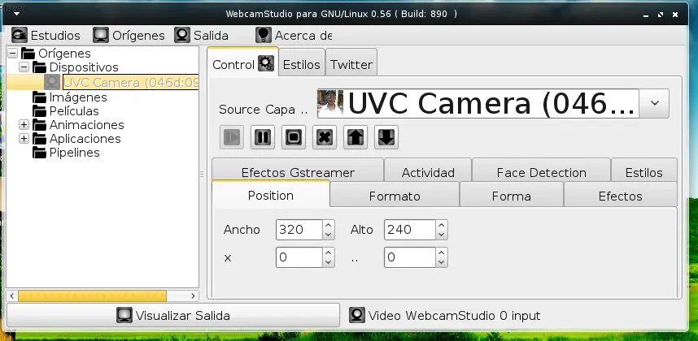
Task: Select the Animaciones folder label
Action: pos(86,125)
